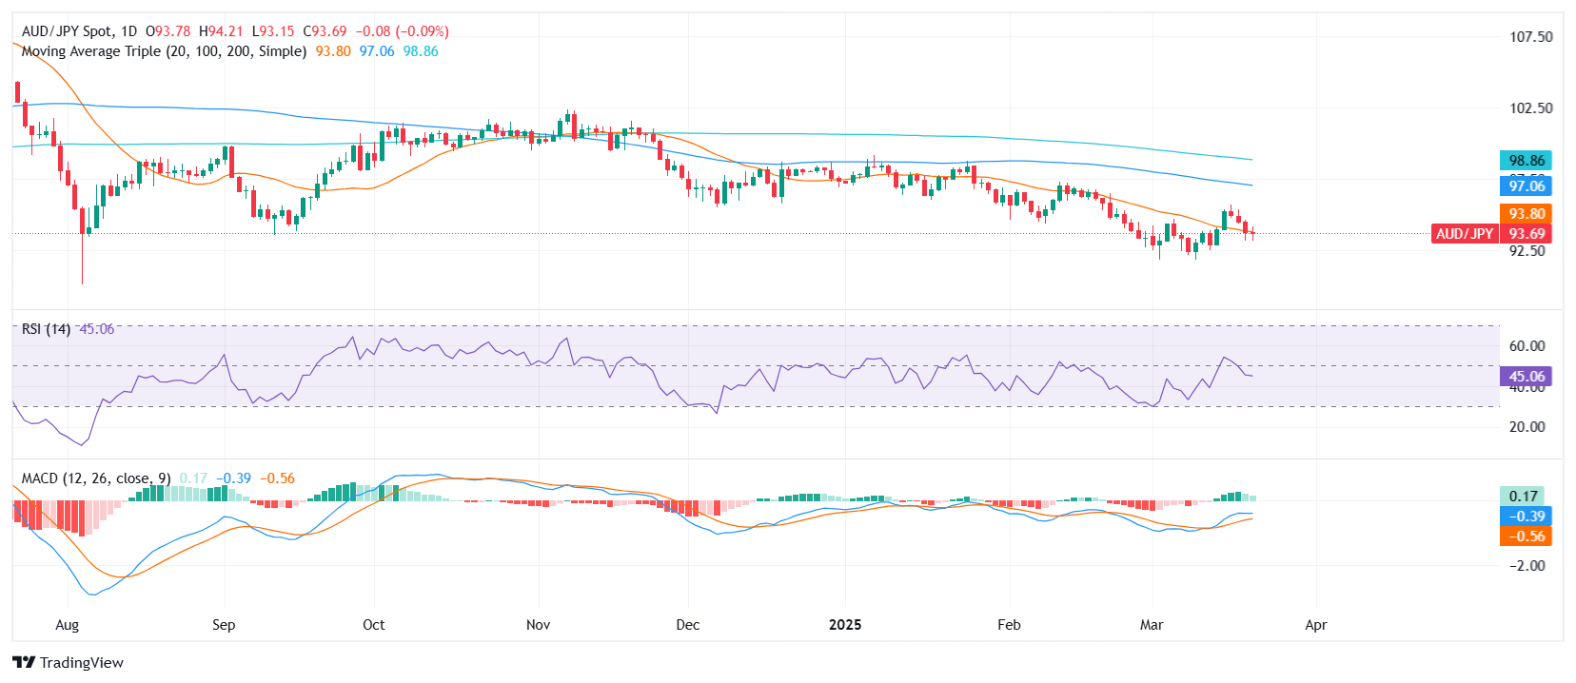Click the -2.00 MACD axis label
The height and width of the screenshot is (683, 1576).
point(1527,566)
